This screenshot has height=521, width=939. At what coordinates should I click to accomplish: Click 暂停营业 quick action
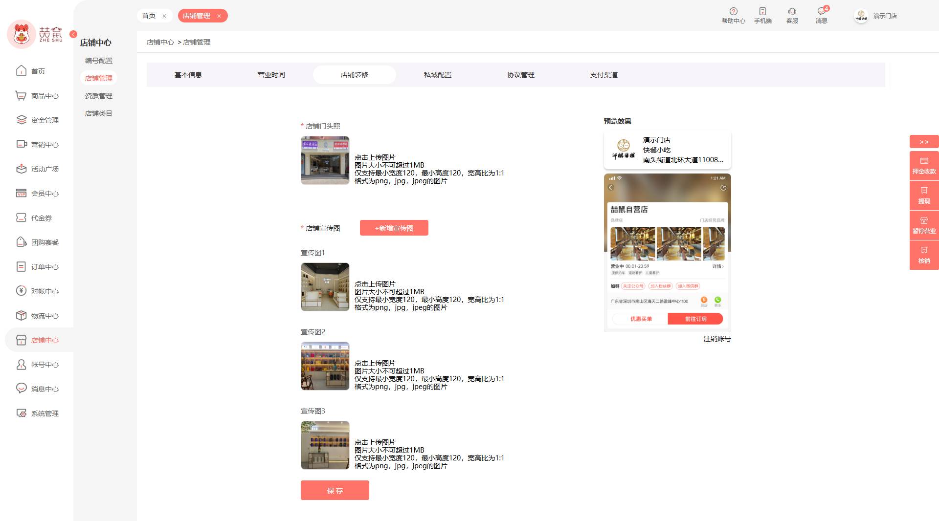tap(924, 225)
